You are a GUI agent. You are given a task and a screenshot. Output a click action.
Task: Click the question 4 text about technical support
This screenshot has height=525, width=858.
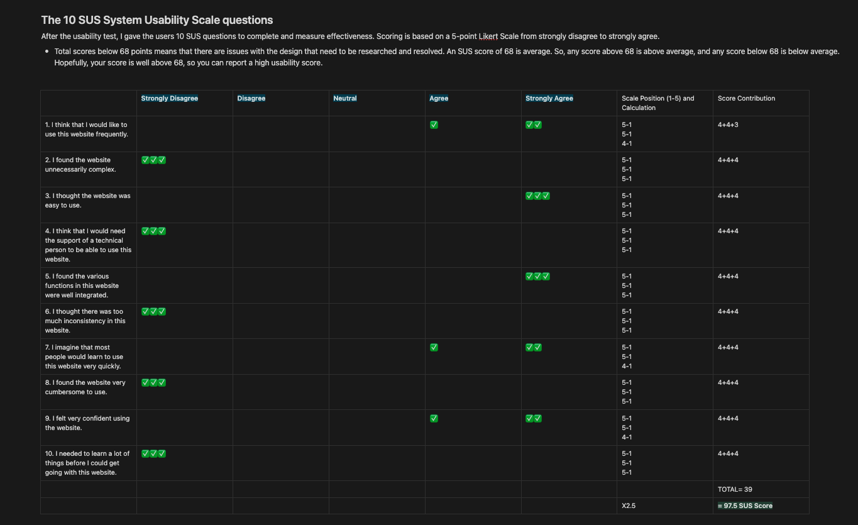(88, 245)
